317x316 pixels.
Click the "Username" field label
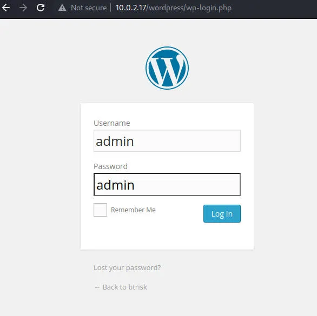[x=112, y=123]
